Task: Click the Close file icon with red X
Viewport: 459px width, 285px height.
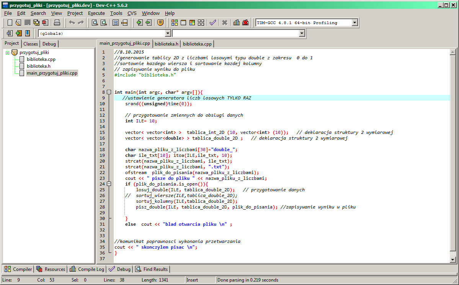Action: point(45,23)
